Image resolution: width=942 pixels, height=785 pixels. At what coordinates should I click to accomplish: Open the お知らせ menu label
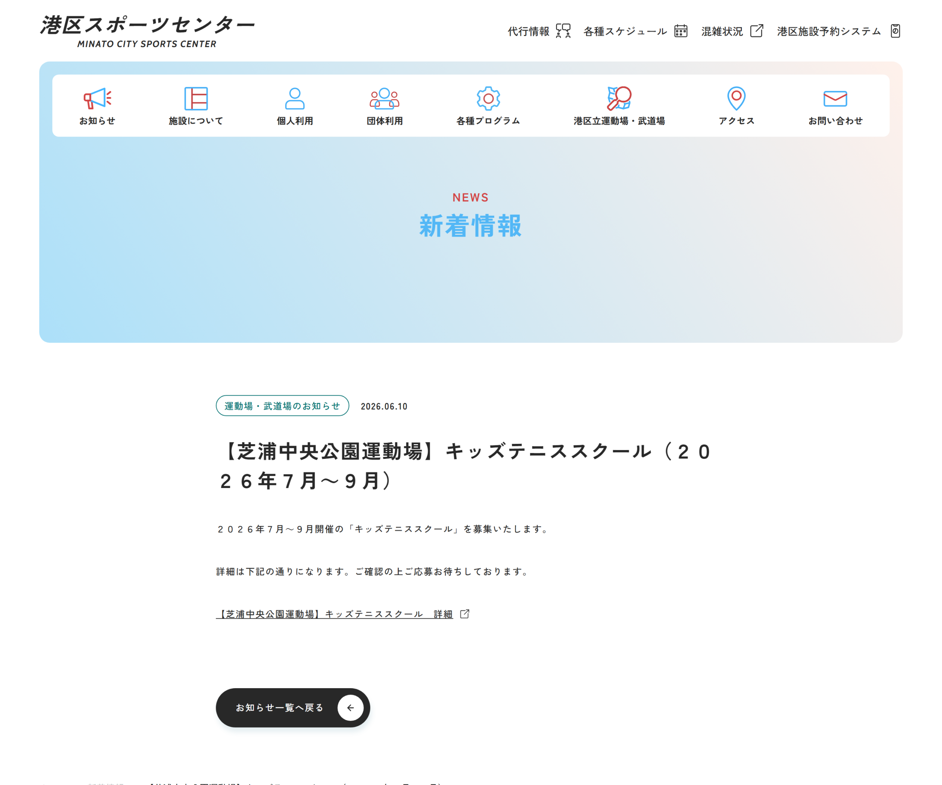(x=98, y=121)
